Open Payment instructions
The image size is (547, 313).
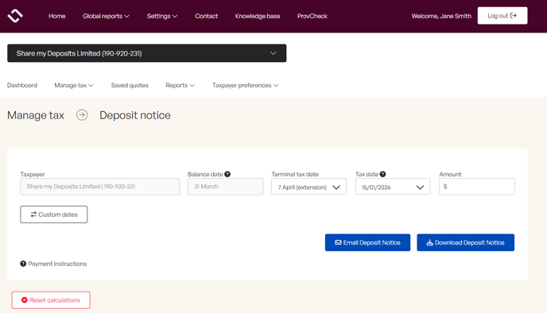[57, 264]
